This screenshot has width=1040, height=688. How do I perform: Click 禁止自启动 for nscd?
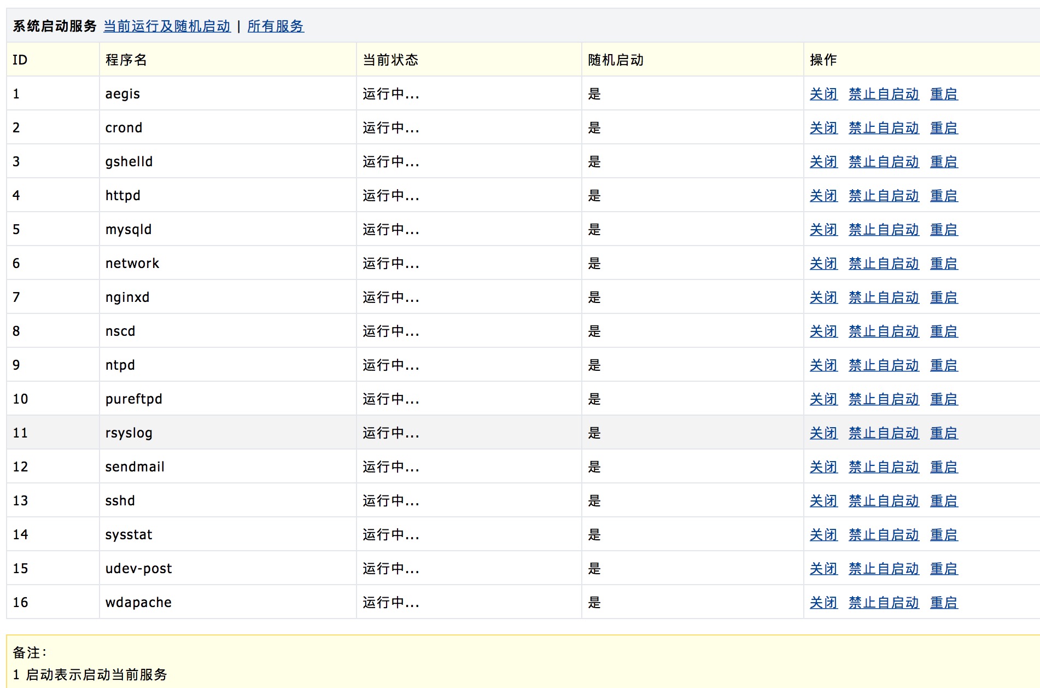(x=884, y=331)
